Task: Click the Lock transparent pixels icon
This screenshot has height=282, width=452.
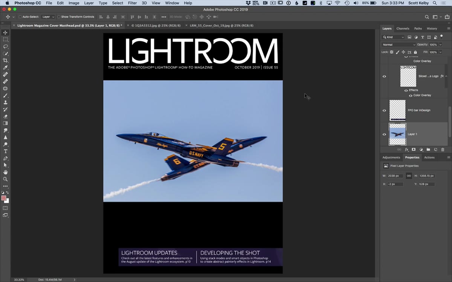Action: (391, 52)
